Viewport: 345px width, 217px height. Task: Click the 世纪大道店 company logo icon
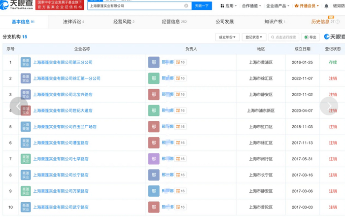(25, 110)
